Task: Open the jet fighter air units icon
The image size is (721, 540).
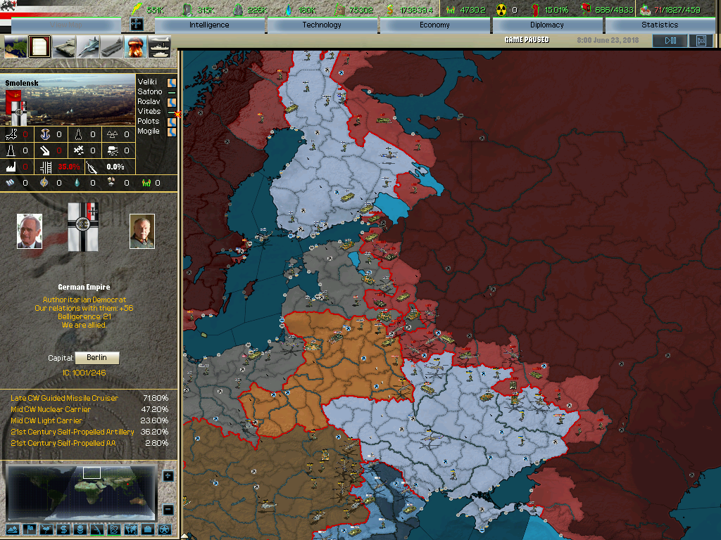Action: point(88,47)
